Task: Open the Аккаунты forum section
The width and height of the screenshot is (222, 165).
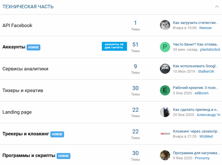Action: [x=14, y=47]
